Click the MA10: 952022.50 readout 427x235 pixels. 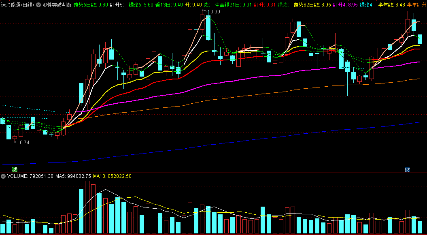point(112,176)
